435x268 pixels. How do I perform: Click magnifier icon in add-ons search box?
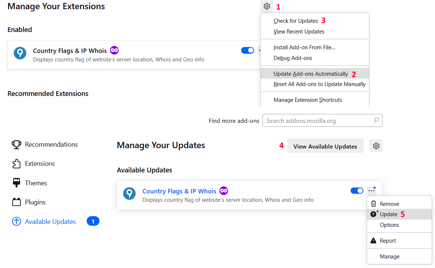(376, 120)
